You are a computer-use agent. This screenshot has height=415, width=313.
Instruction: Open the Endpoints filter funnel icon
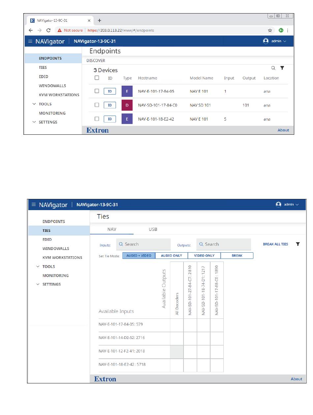(282, 68)
